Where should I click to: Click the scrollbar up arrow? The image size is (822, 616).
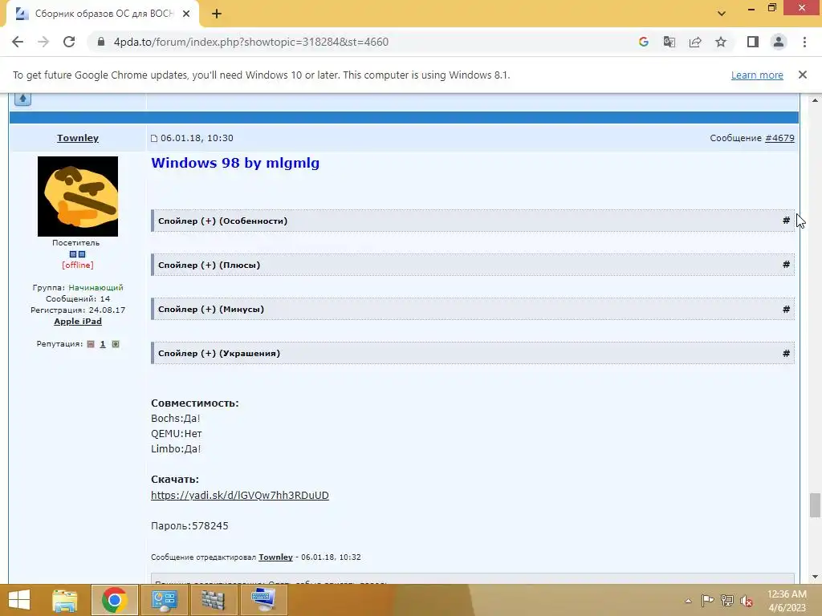click(815, 100)
